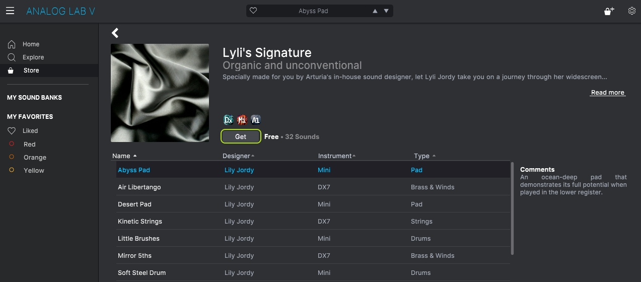Open the Explore page

(x=33, y=57)
